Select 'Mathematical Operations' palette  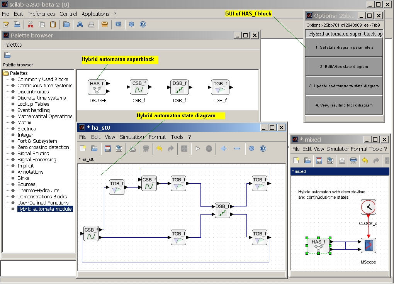(x=45, y=116)
